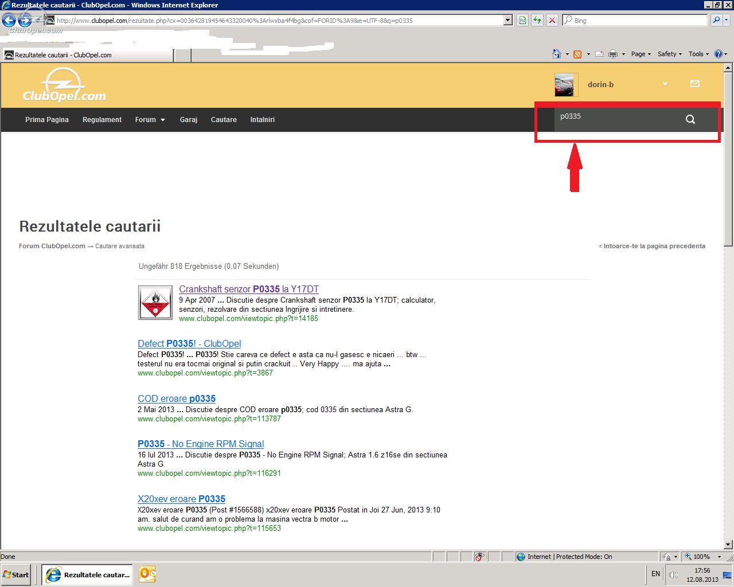The width and height of the screenshot is (734, 587).
Task: Select the Rezultatele cautarii browser tab
Action: (x=87, y=55)
